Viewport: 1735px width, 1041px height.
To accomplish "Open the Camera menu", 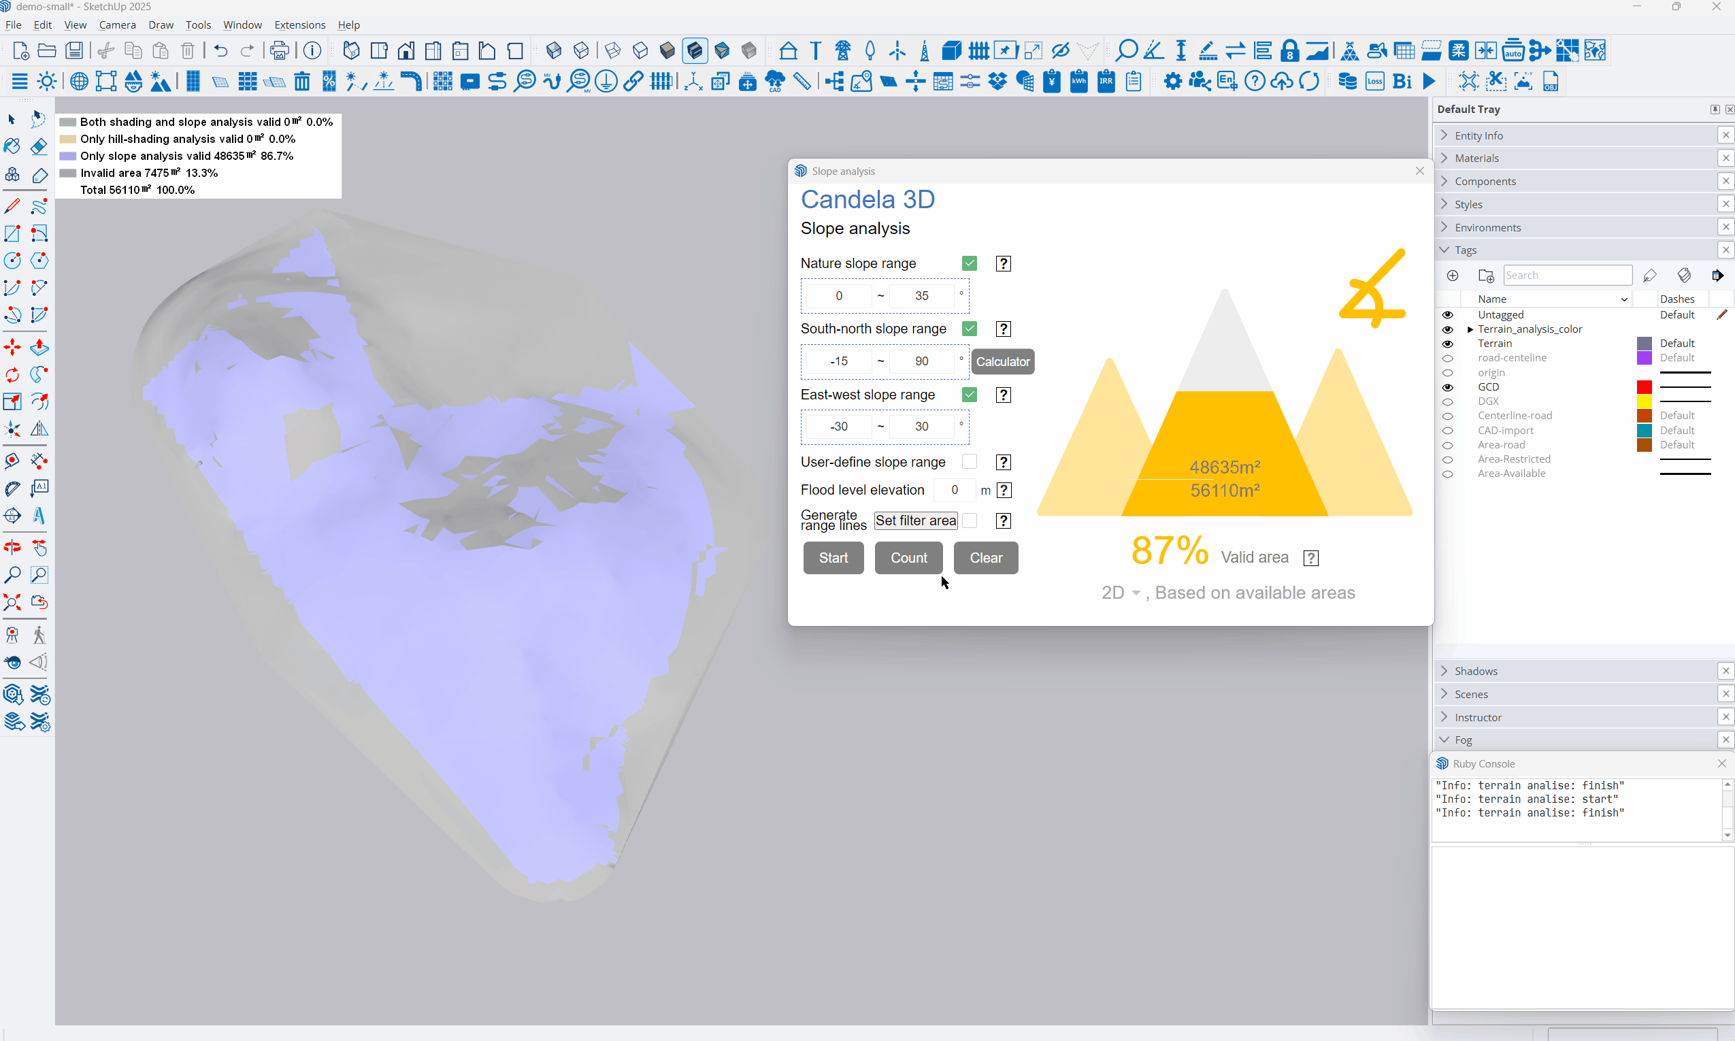I will pyautogui.click(x=117, y=24).
